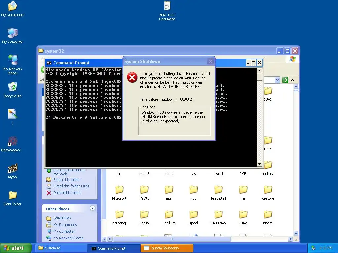338x253 pixels.
Task: Open New Text Document on desktop
Action: click(167, 11)
